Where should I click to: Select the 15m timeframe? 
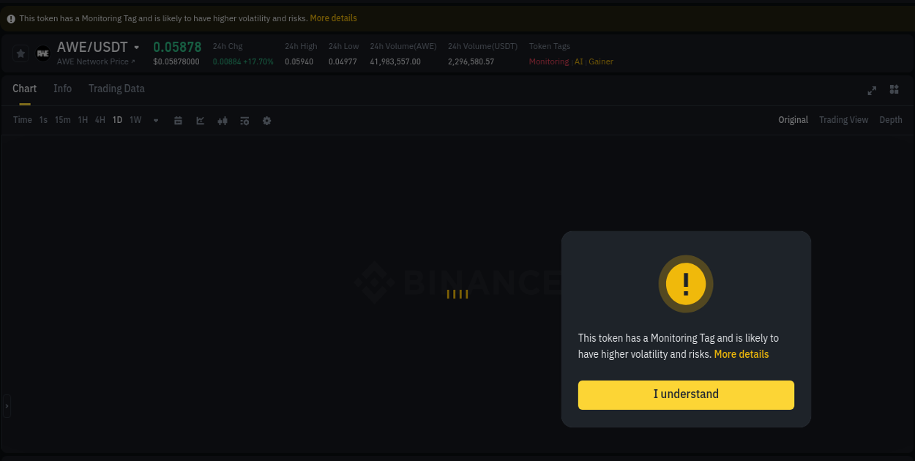[62, 119]
